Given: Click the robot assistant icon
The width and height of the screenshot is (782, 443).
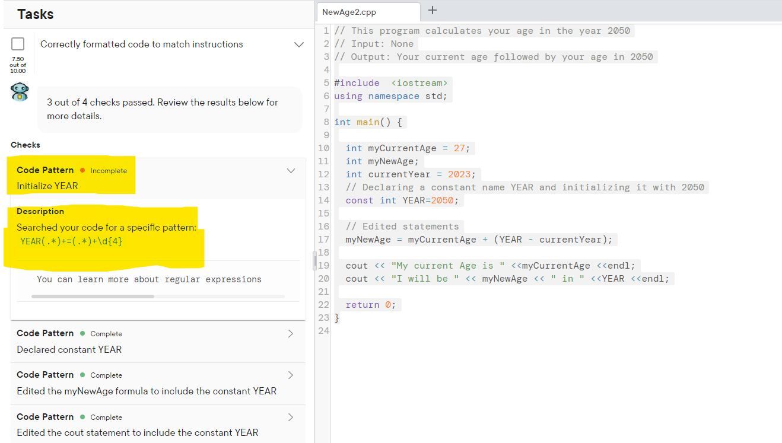Looking at the screenshot, I should (x=19, y=93).
